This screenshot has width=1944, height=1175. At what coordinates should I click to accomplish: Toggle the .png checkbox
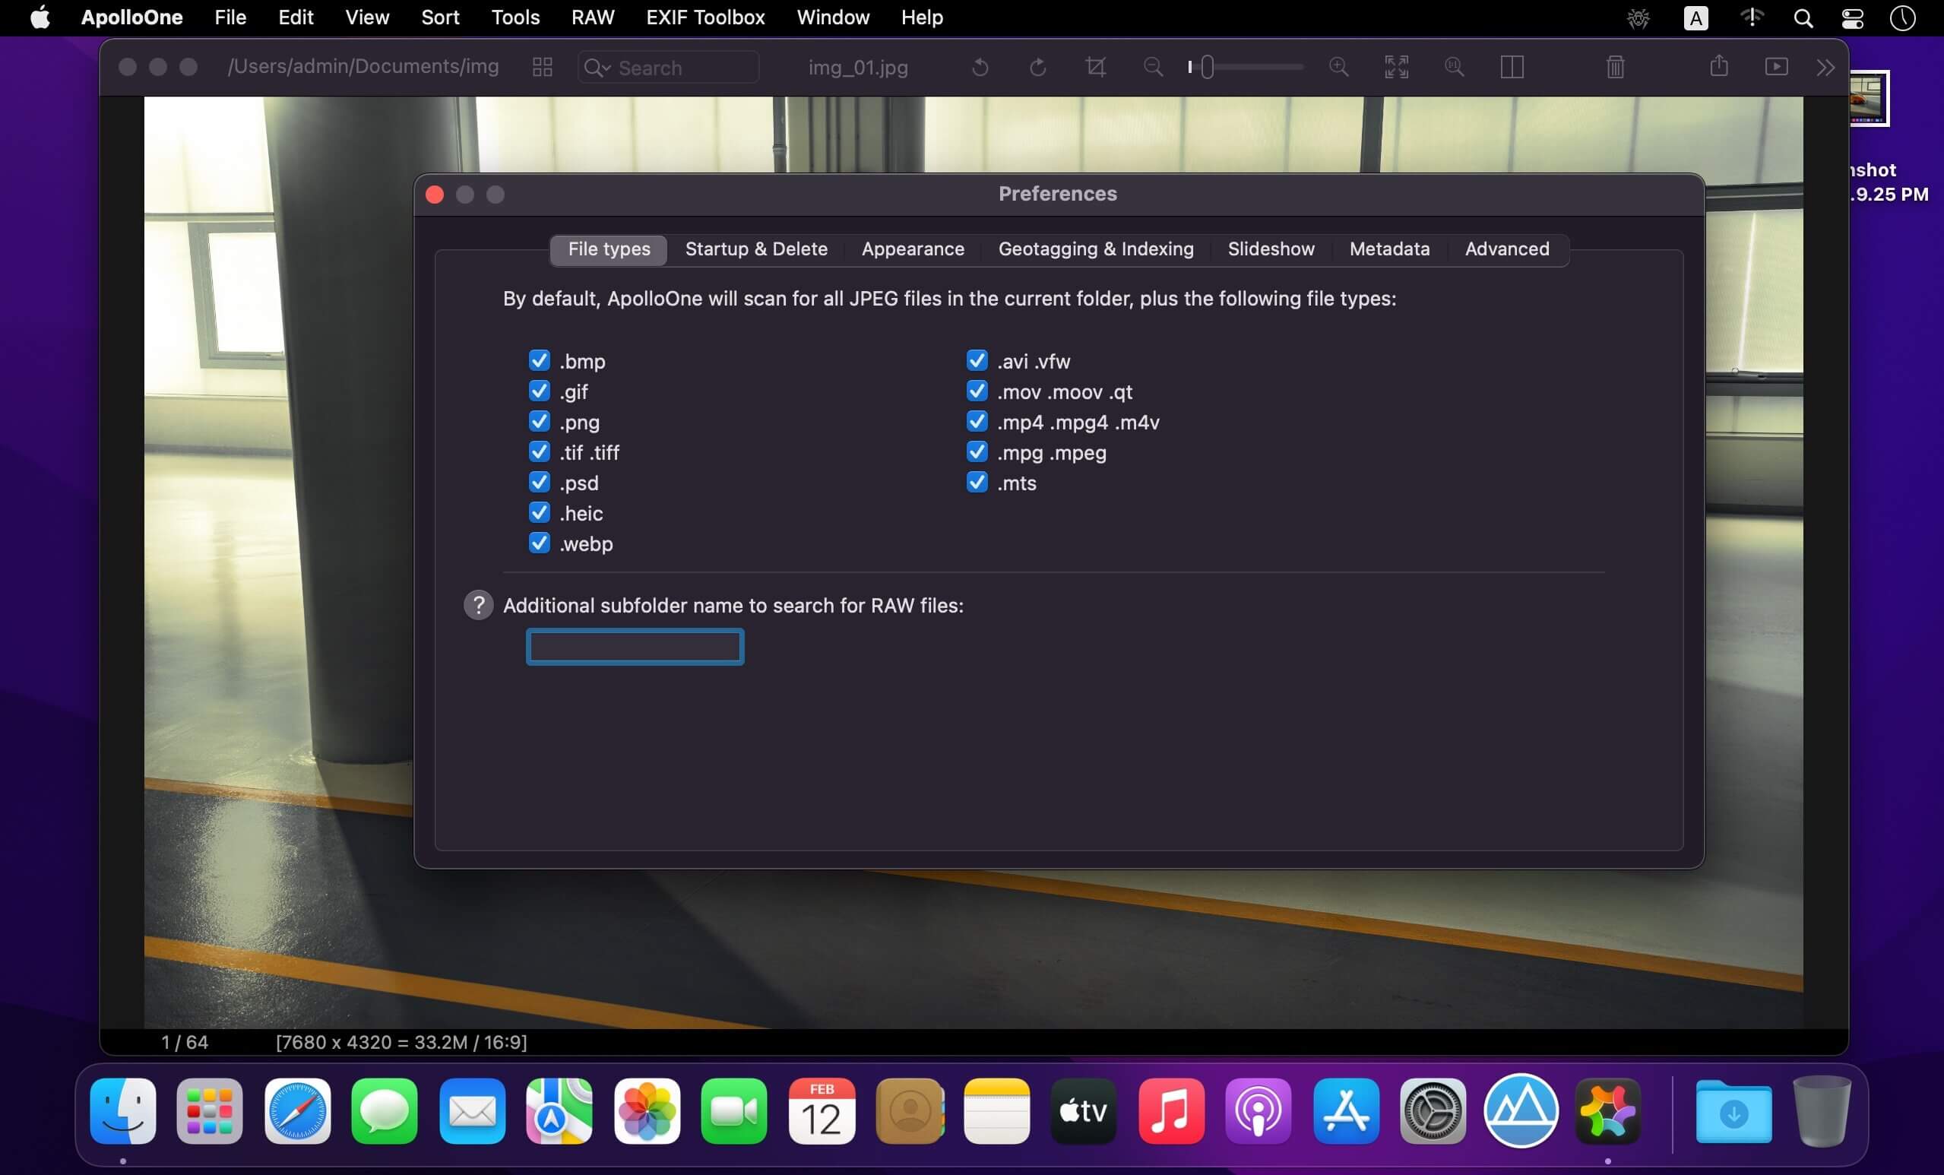(x=539, y=421)
